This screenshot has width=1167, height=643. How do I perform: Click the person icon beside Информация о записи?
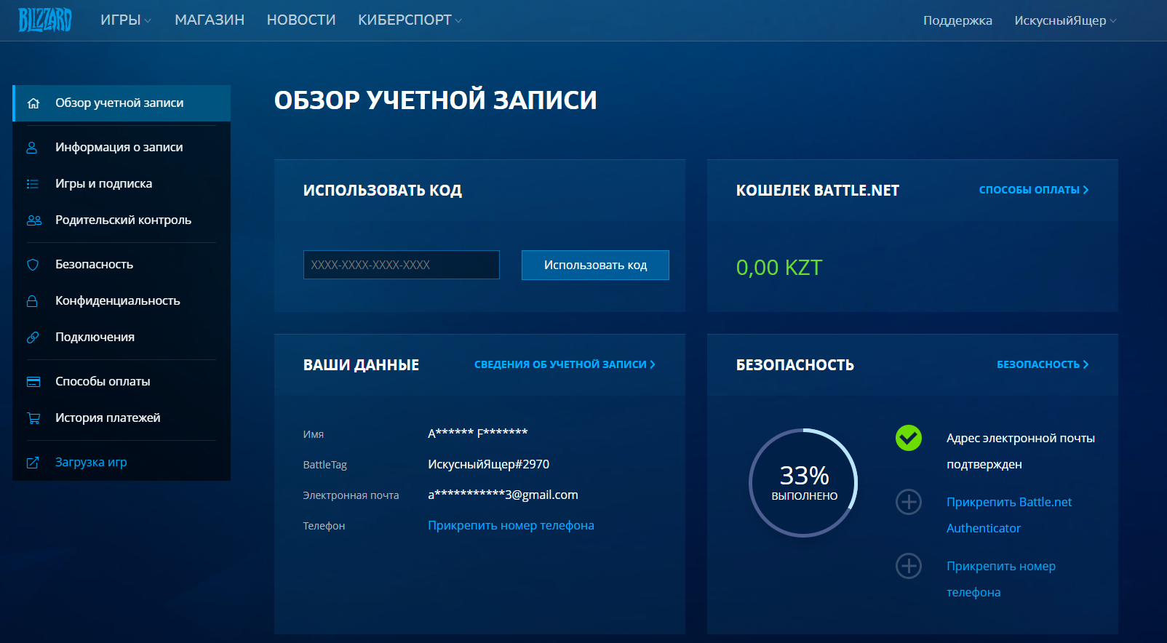tap(32, 148)
